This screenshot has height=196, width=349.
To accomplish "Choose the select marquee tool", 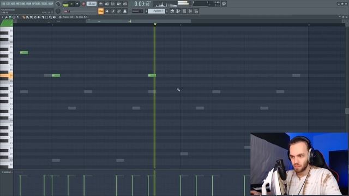I will click(x=46, y=17).
